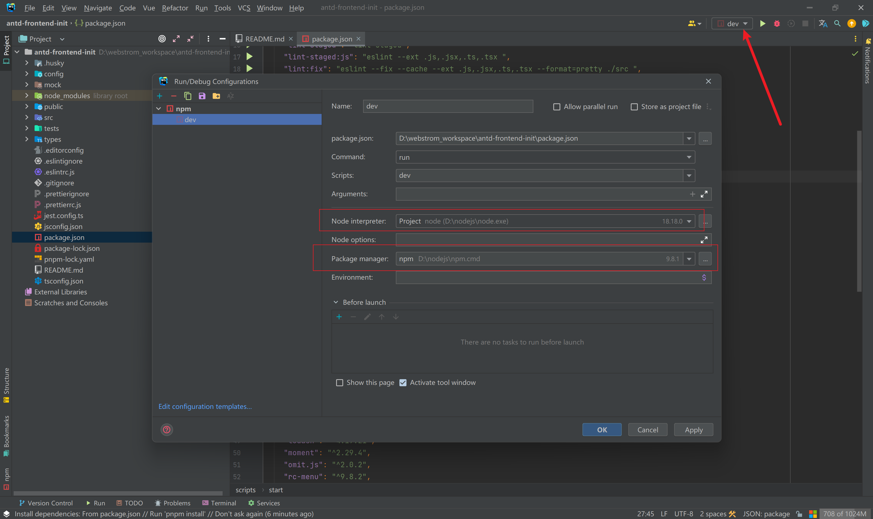The image size is (873, 519).
Task: Expand the Arguments field editor
Action: point(704,194)
